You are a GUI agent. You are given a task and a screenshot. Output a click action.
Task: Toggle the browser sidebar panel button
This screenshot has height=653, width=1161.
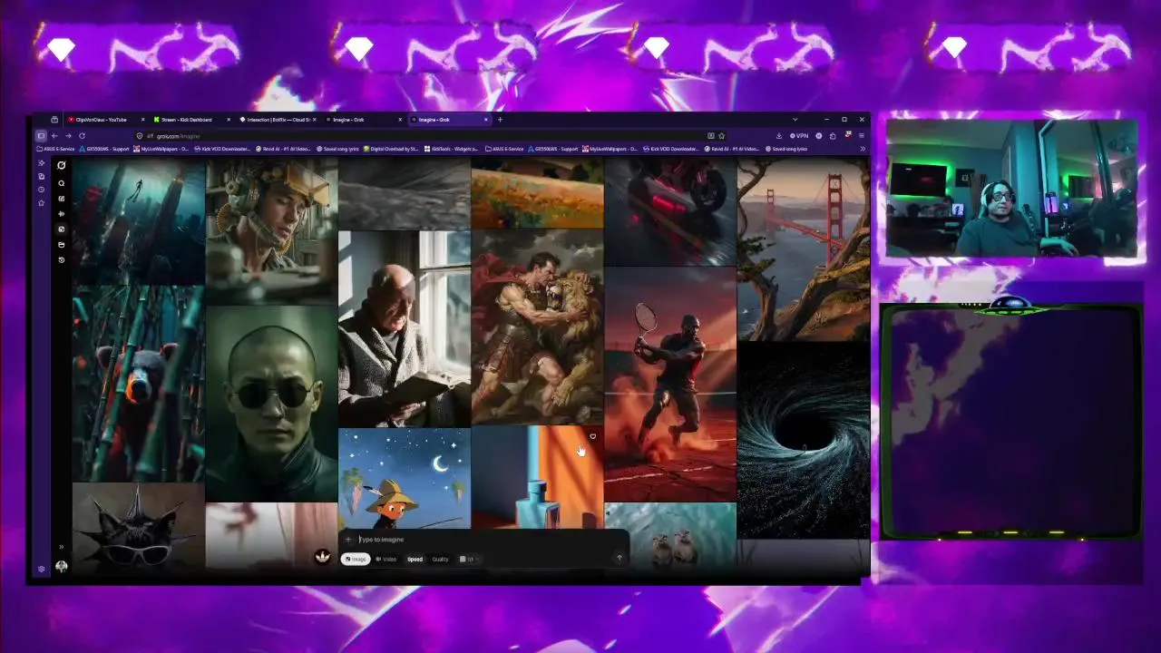pyautogui.click(x=41, y=136)
